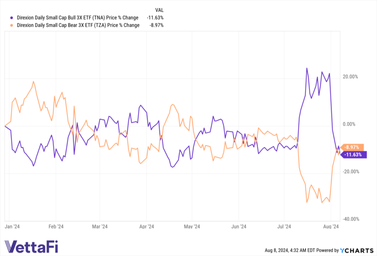This screenshot has width=377, height=256.
Task: Click the VAL column header
Action: (x=159, y=10)
